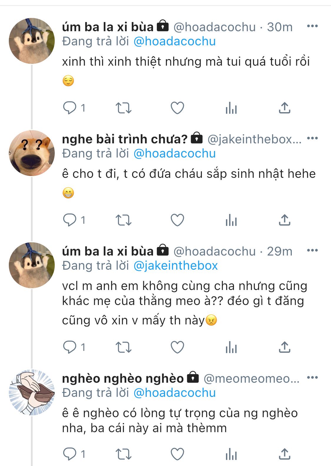This screenshot has height=466, width=331.
Task: Share the "ê cho t đi" tweet
Action: pos(285,220)
